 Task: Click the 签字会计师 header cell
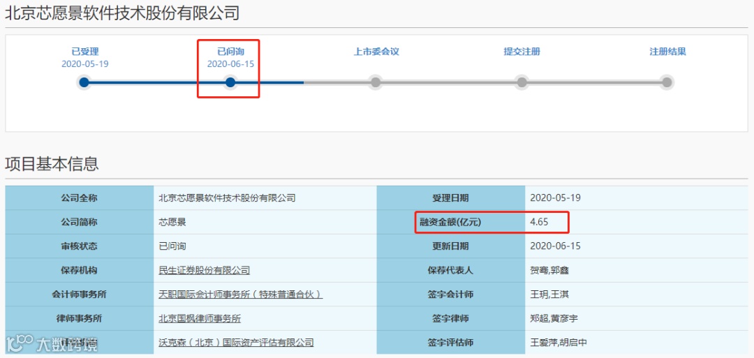coord(450,294)
